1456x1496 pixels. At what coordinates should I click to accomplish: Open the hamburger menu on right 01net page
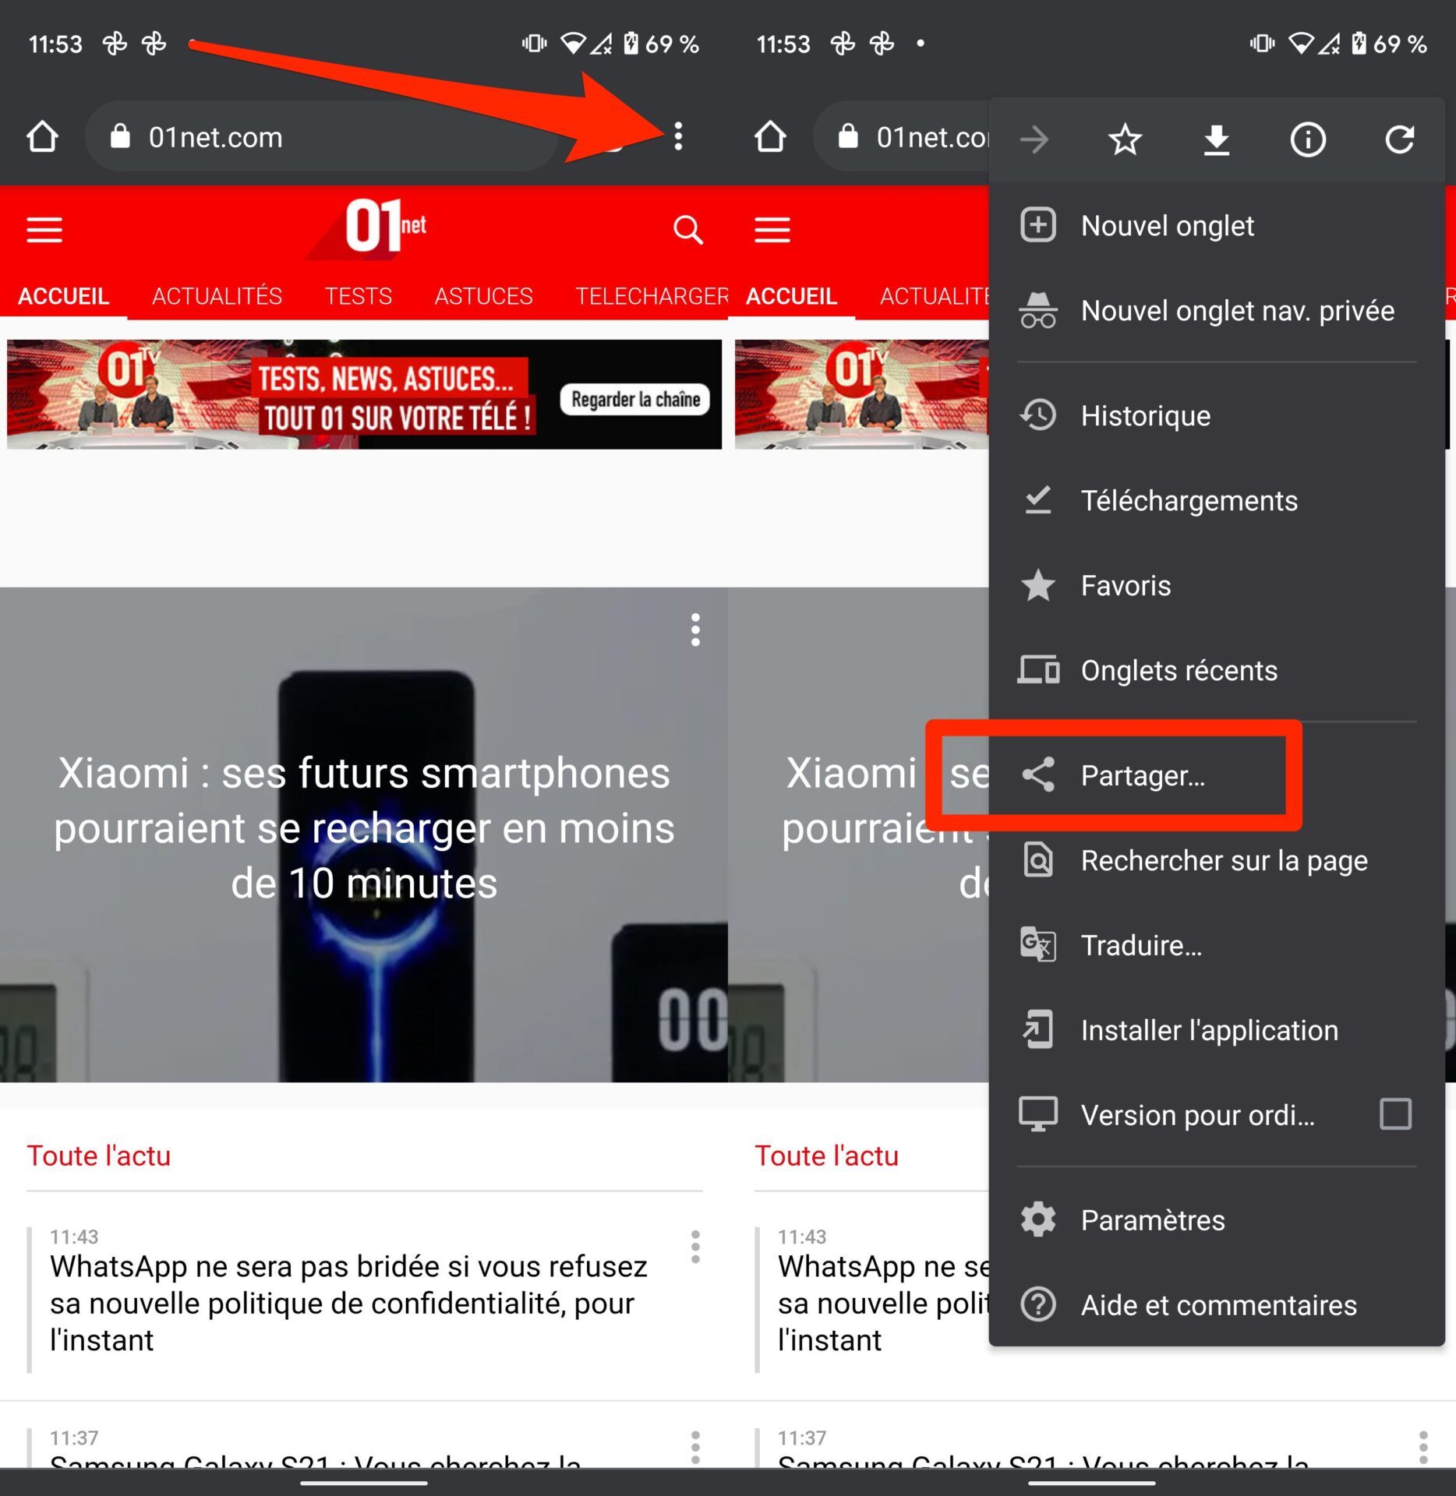772,230
